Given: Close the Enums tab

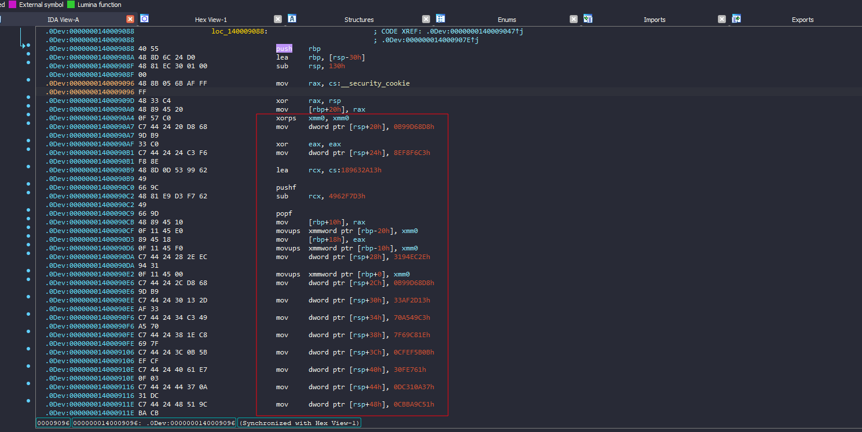Looking at the screenshot, I should [x=574, y=19].
